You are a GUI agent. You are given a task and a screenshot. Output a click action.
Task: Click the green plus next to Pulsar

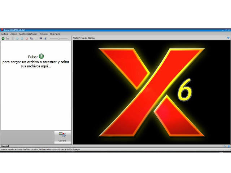(x=42, y=56)
